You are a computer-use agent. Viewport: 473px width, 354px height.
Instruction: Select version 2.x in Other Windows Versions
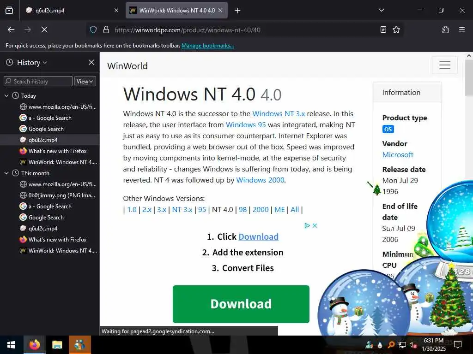pyautogui.click(x=146, y=210)
